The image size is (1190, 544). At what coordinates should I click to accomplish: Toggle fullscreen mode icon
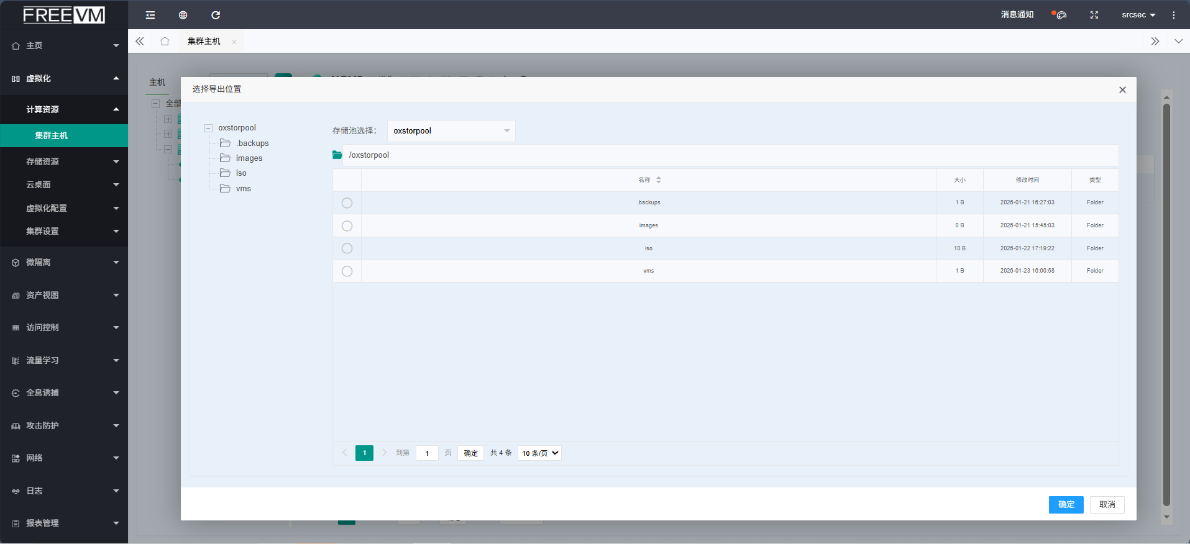[1094, 15]
